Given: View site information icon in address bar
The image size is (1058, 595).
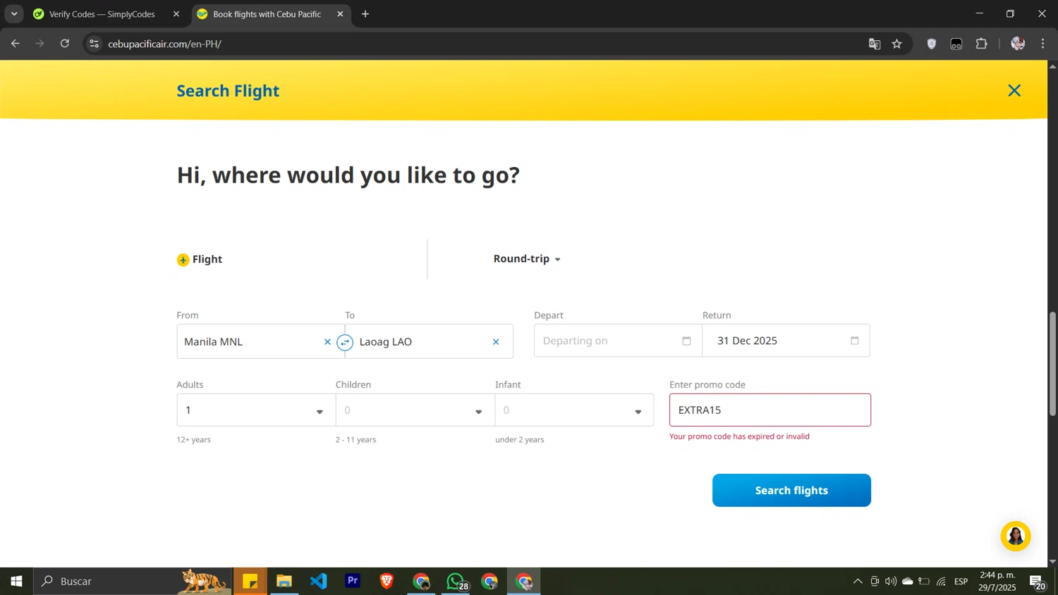Looking at the screenshot, I should click(94, 44).
